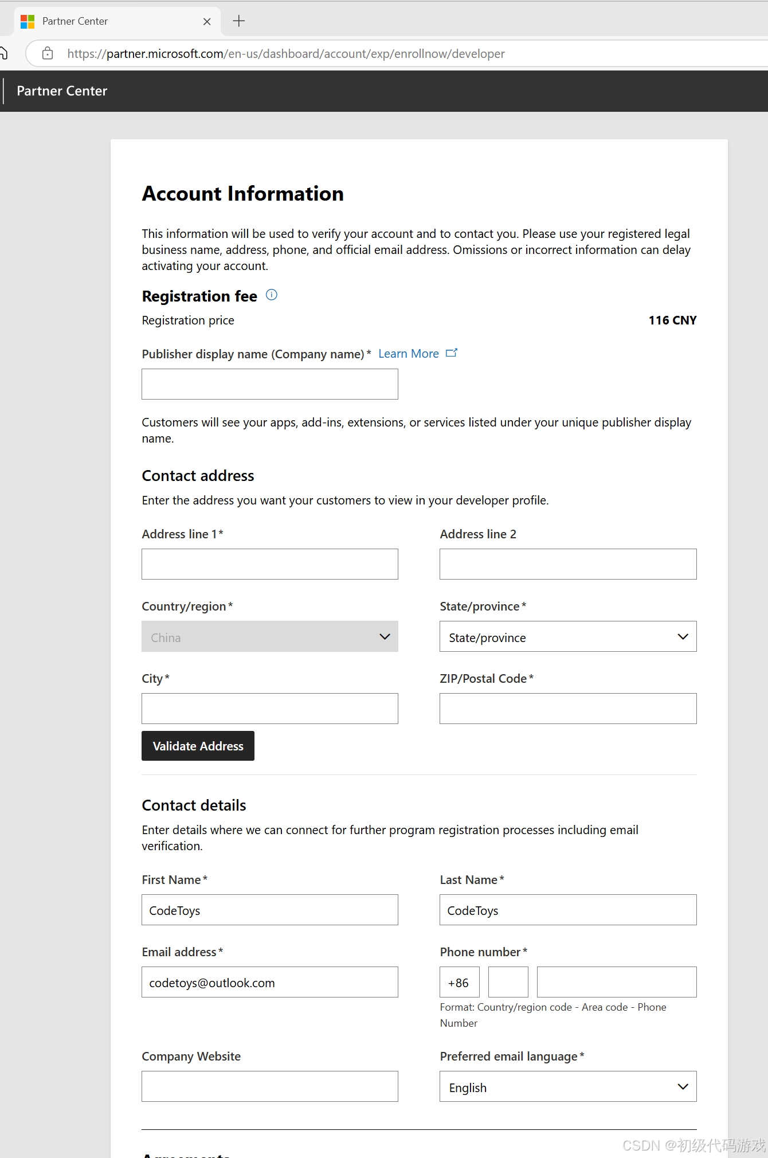
Task: Open a new browser tab
Action: click(x=239, y=21)
